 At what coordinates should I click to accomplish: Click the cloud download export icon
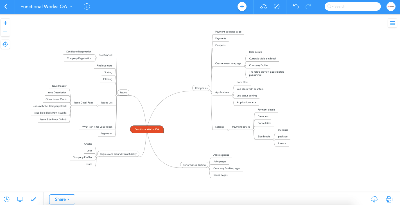(374, 199)
